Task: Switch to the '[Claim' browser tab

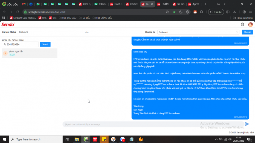Action: [x=100, y=4]
